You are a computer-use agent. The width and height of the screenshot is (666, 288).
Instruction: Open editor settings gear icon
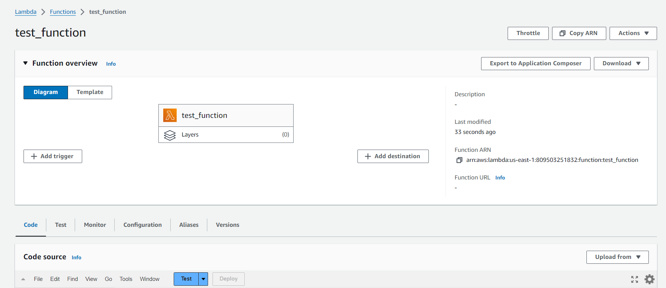pyautogui.click(x=650, y=279)
